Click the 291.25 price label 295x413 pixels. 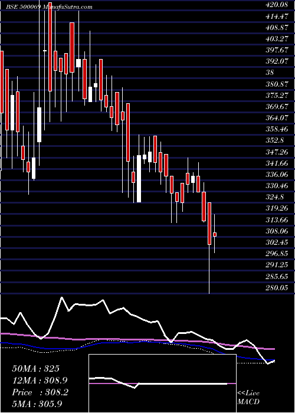click(x=277, y=265)
